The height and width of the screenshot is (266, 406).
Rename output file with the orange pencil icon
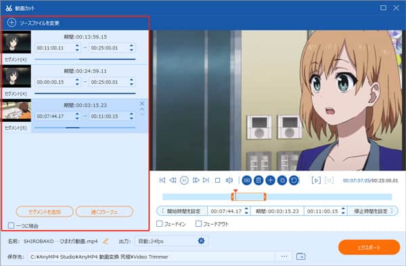pos(106,241)
